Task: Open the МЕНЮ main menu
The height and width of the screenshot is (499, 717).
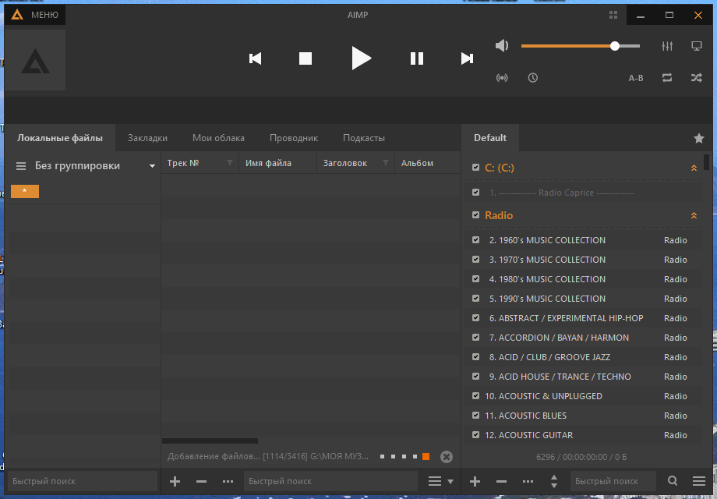Action: click(35, 15)
